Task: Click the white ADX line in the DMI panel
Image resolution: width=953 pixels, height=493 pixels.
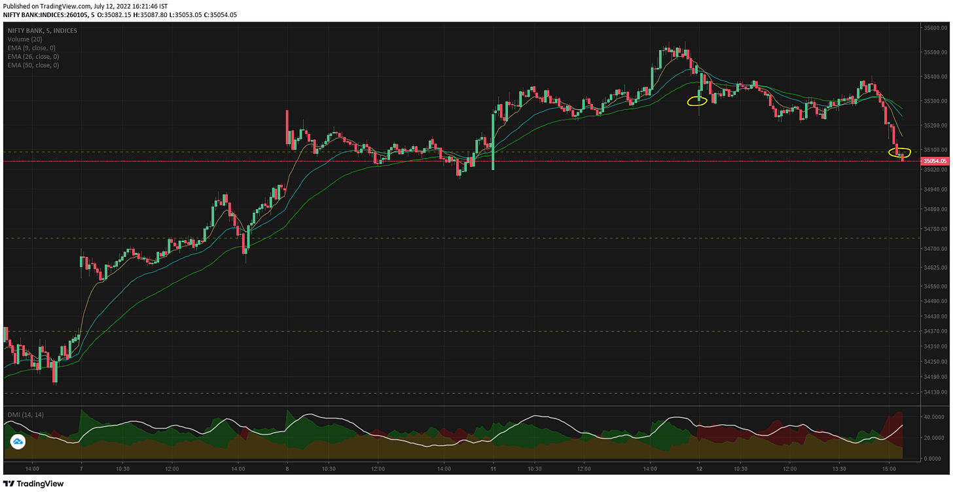Action: tap(535, 415)
